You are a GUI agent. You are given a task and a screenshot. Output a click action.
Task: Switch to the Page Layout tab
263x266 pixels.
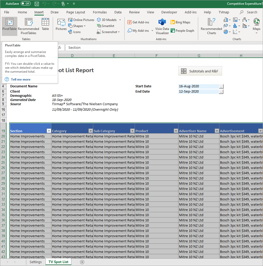tap(76, 12)
